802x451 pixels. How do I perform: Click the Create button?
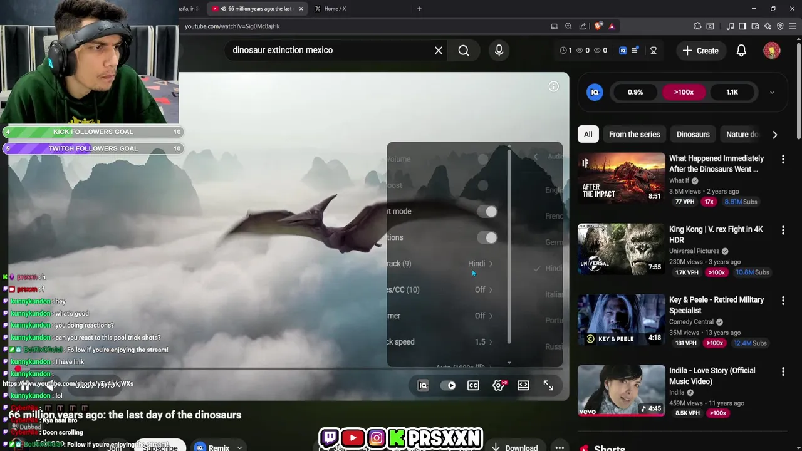pos(701,51)
